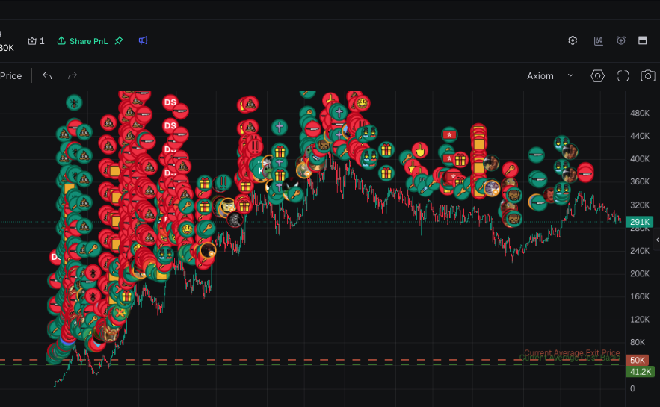The width and height of the screenshot is (660, 407).
Task: Click the 0 price axis label
Action: click(x=632, y=388)
